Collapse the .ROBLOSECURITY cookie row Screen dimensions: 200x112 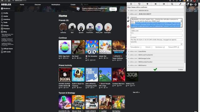[x=156, y=14]
